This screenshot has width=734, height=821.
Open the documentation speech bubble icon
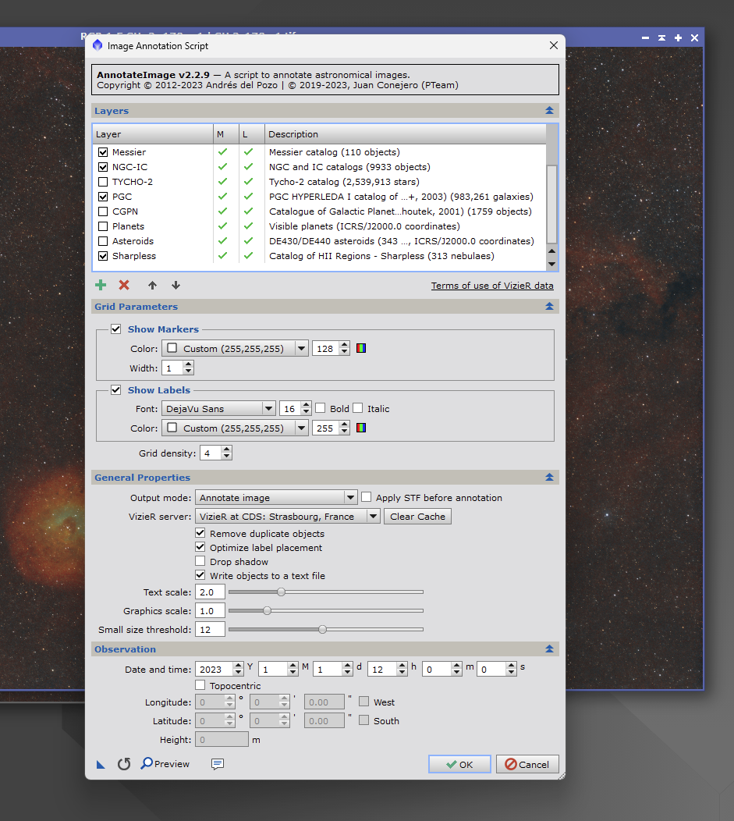pos(218,764)
